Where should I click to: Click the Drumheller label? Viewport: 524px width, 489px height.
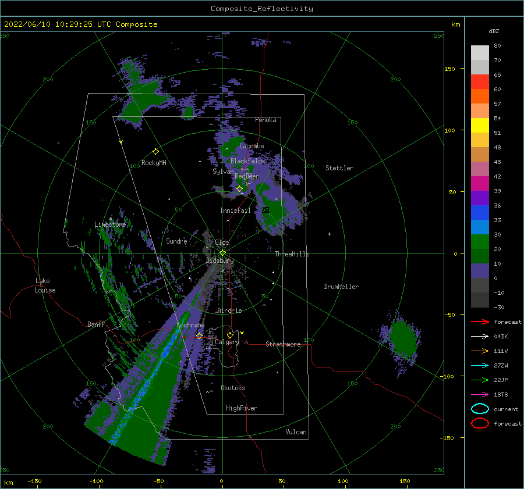[x=341, y=287]
